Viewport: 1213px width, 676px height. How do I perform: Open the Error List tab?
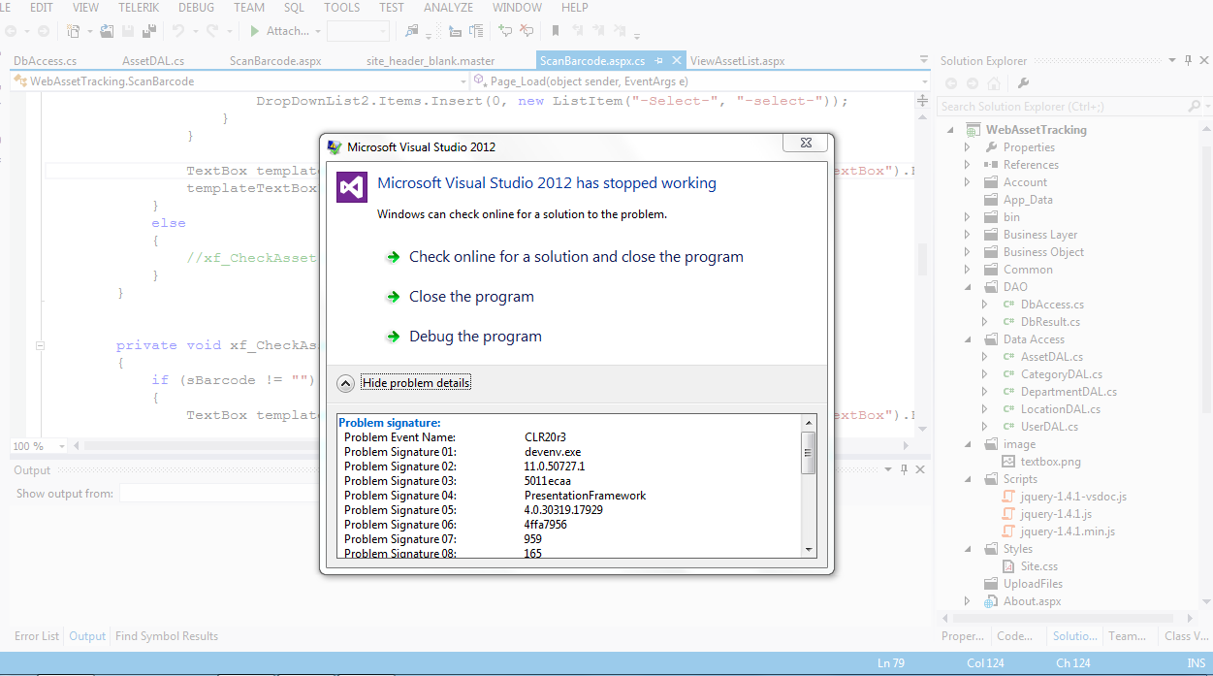37,636
